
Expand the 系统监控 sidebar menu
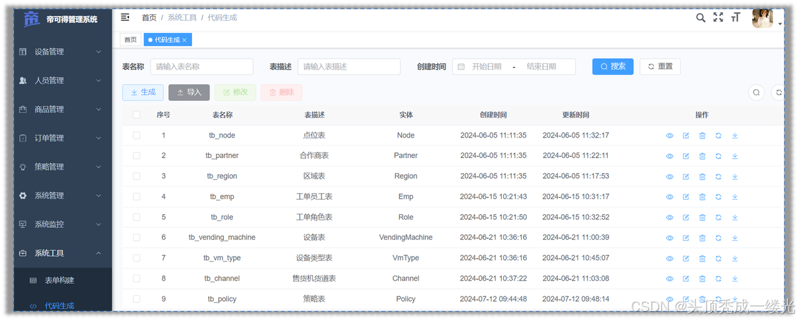click(x=62, y=224)
